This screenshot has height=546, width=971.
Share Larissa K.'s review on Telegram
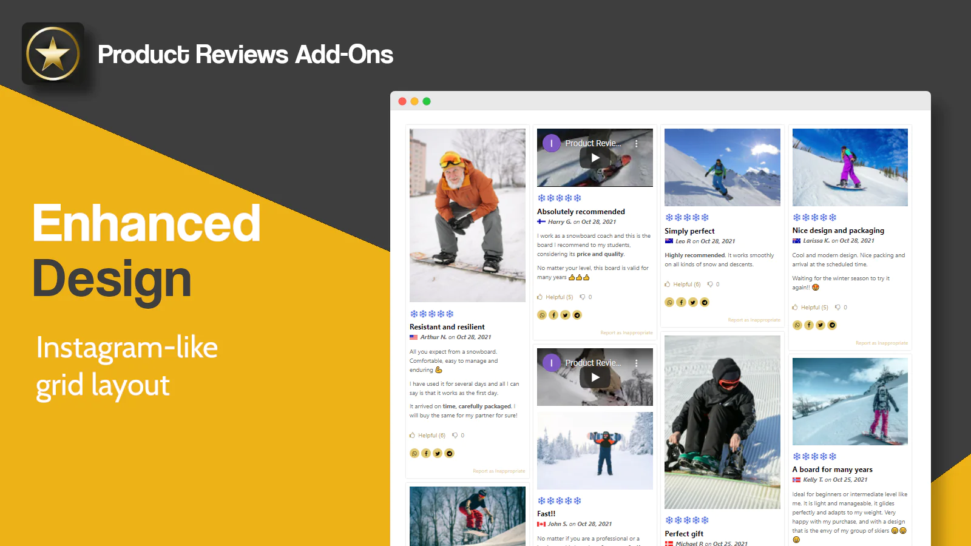[832, 325]
